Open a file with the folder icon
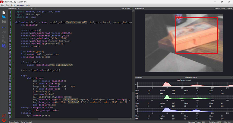 pos(4,17)
